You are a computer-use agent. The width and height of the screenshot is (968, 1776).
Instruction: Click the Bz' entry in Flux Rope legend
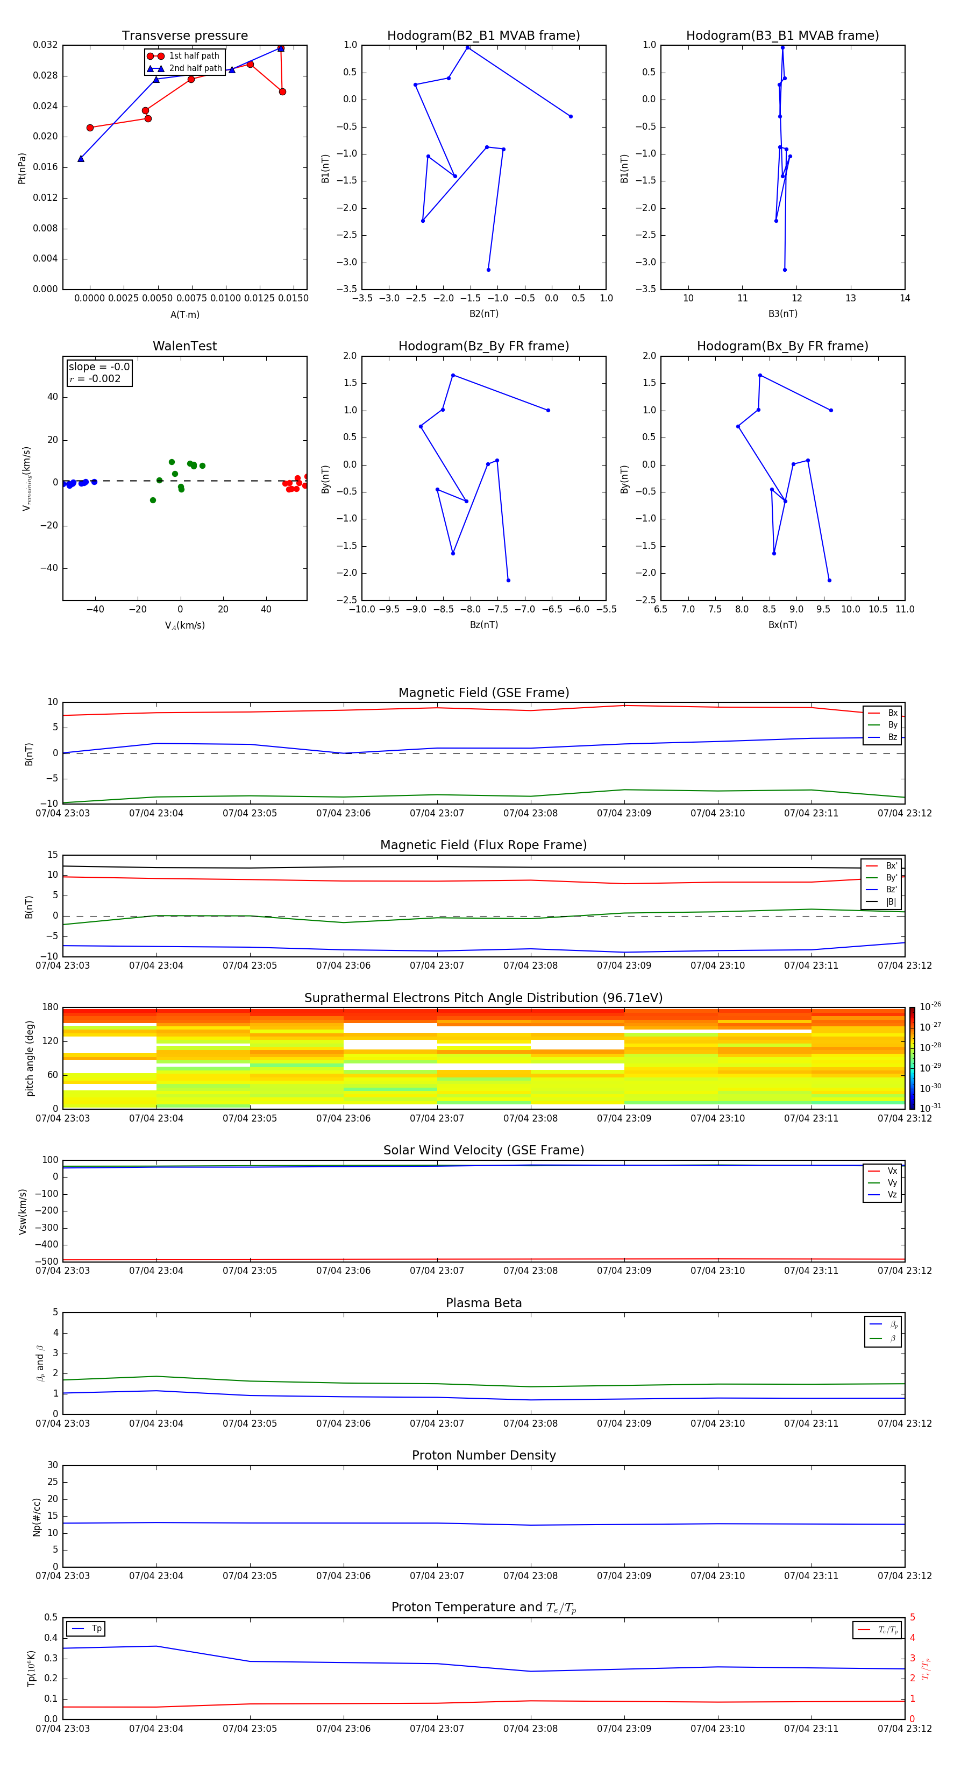click(x=882, y=890)
